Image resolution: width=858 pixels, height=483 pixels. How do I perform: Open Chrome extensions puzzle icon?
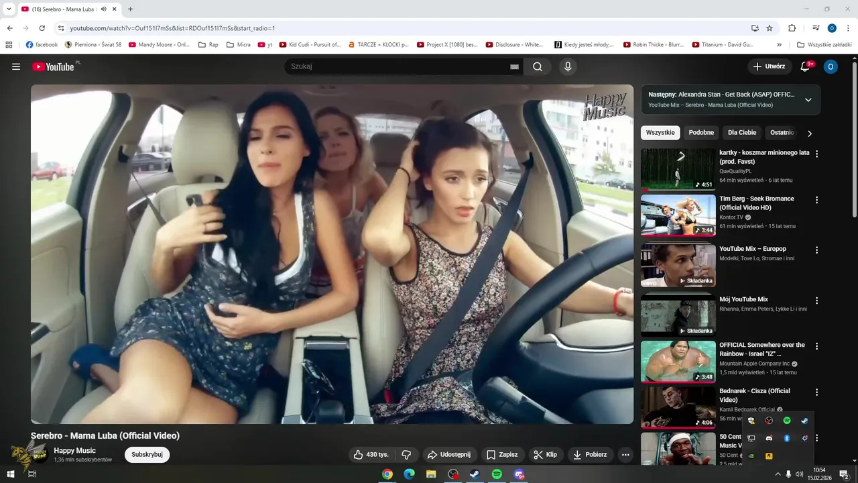pos(792,28)
